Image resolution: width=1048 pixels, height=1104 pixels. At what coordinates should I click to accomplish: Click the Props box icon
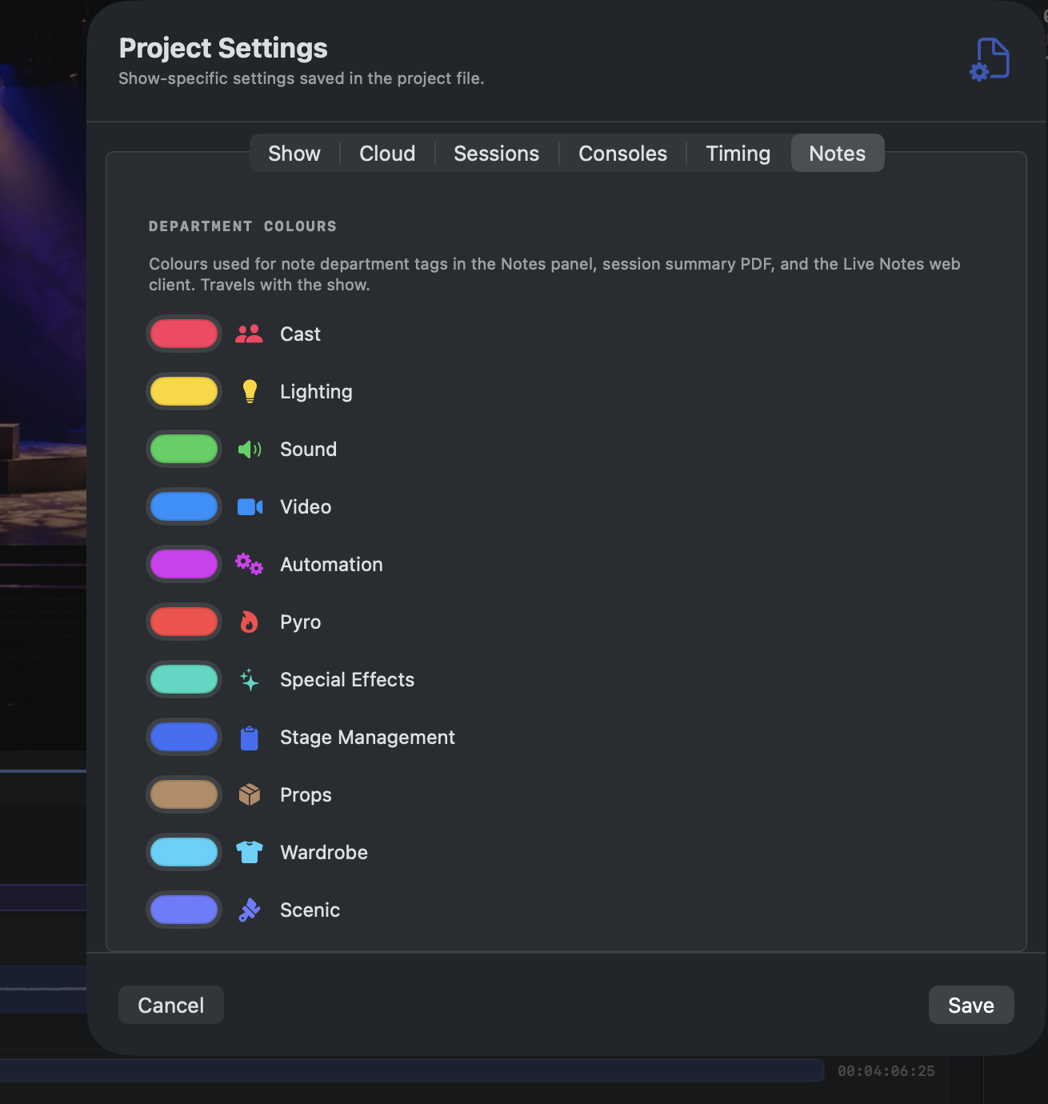point(250,794)
